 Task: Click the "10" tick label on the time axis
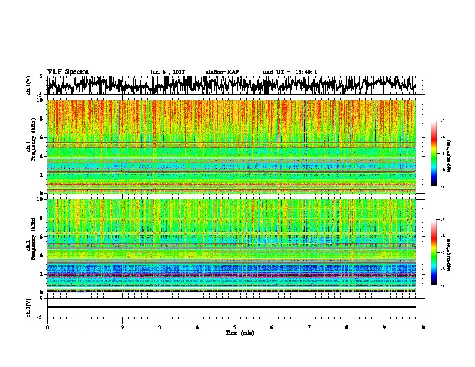point(422,327)
